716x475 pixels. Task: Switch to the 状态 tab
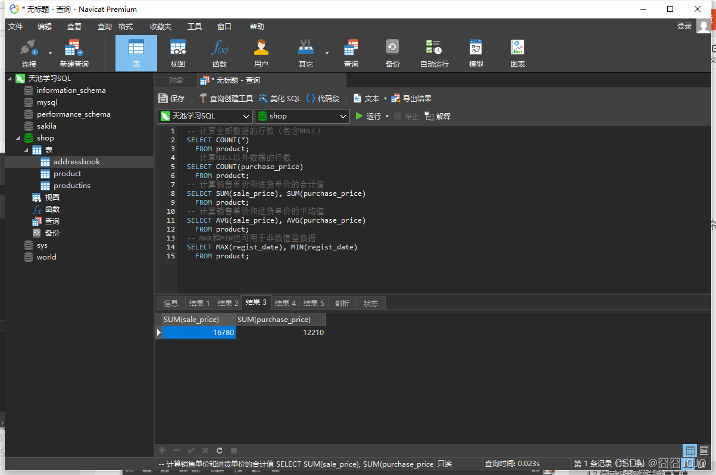tap(371, 303)
